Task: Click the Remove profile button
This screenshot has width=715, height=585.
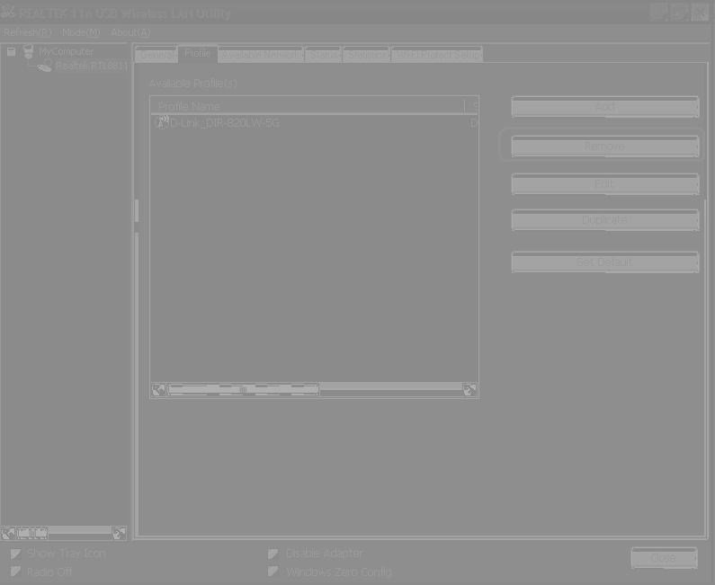Action: pos(605,146)
